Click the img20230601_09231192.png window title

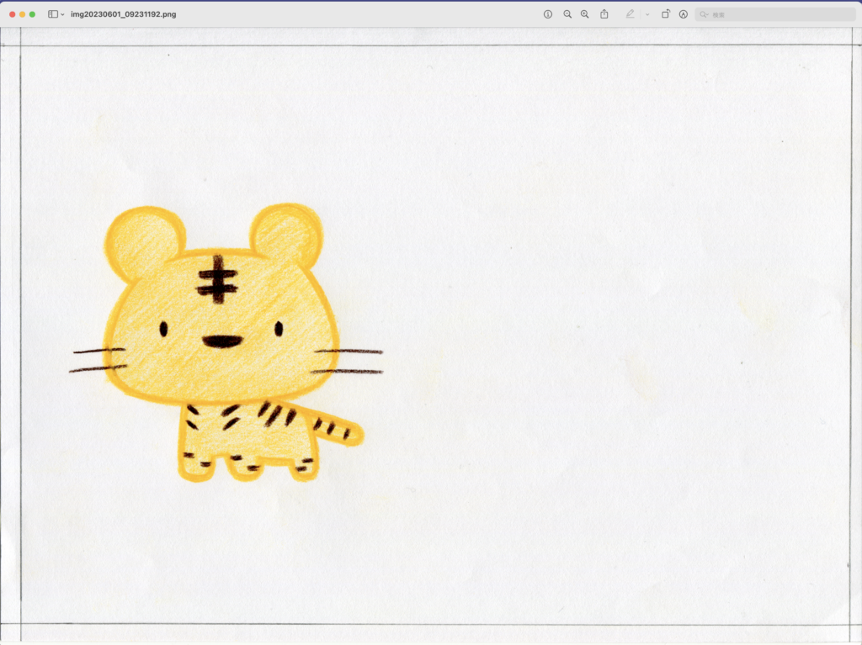(124, 14)
